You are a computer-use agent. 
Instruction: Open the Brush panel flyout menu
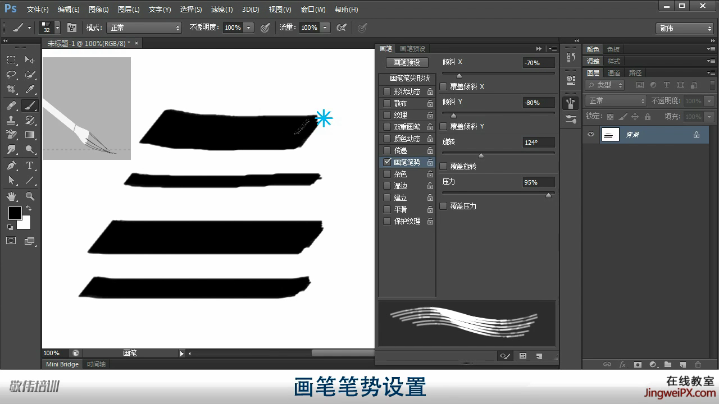[x=553, y=49]
